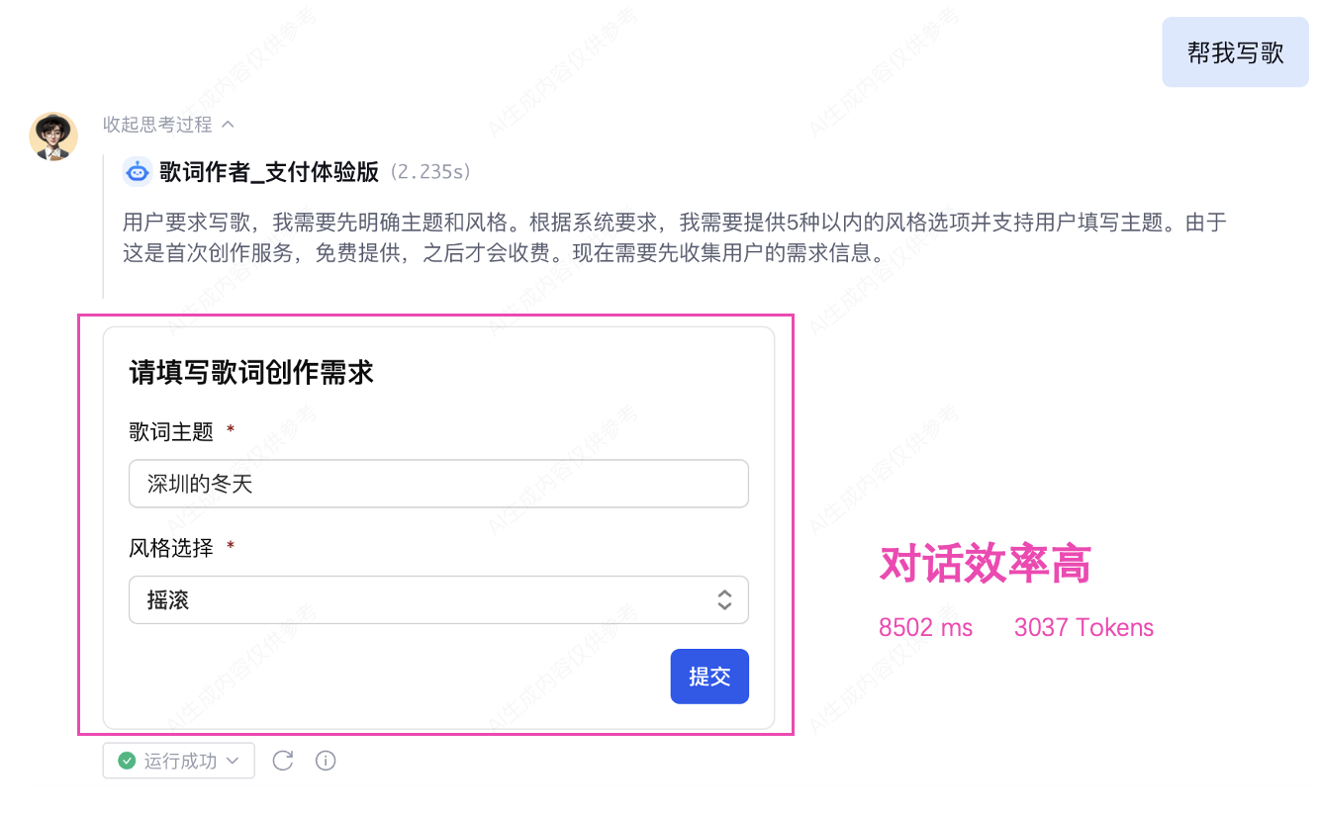1318x815 pixels.
Task: Expand the 运行成功 status dropdown
Action: click(x=179, y=761)
